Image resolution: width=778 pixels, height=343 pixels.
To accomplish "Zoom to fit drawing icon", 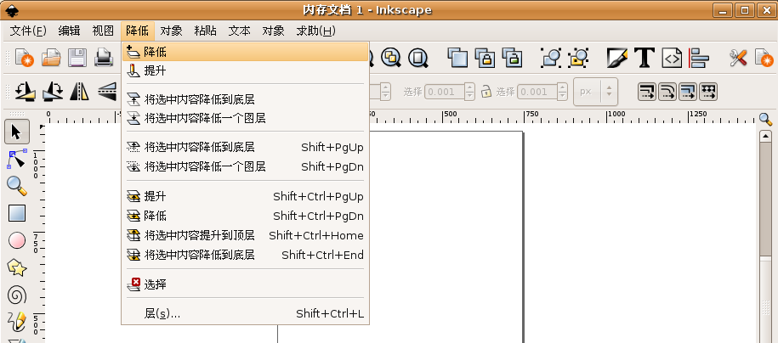I will (x=391, y=58).
